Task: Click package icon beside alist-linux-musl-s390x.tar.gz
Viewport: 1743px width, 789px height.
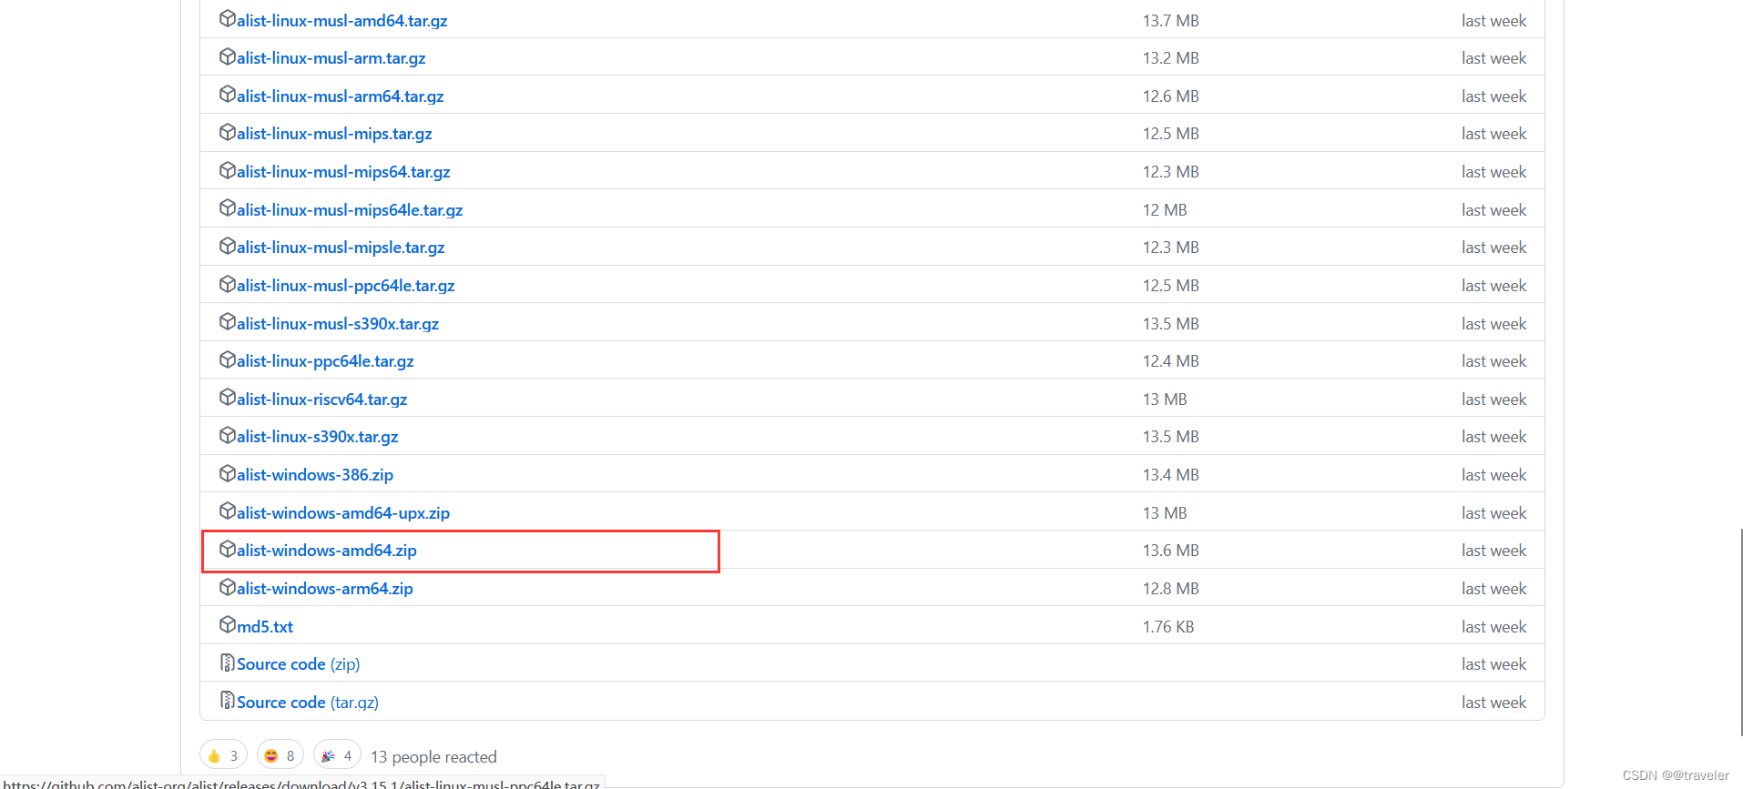Action: (x=228, y=321)
